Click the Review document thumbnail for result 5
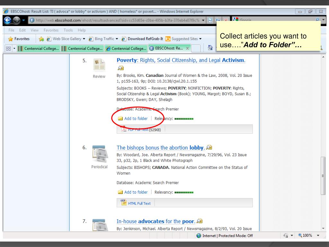This screenshot has height=247, width=329. pos(99,65)
